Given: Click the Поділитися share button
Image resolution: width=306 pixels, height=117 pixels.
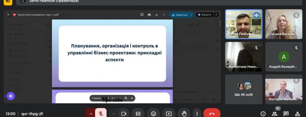Looking at the screenshot, I should 179,15.
